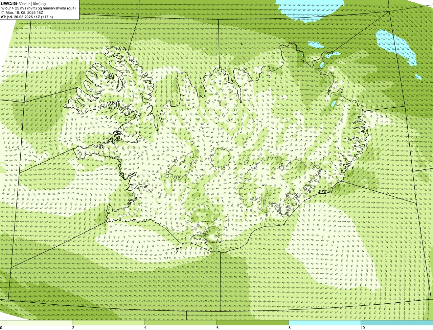Click the 'IT: Mán. 19. 05. 2025 18Z' line

(x=22, y=12)
